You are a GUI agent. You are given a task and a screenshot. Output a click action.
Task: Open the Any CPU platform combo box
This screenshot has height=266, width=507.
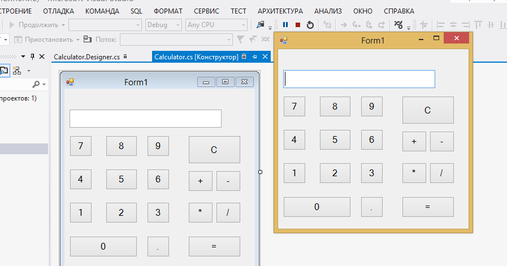point(216,25)
